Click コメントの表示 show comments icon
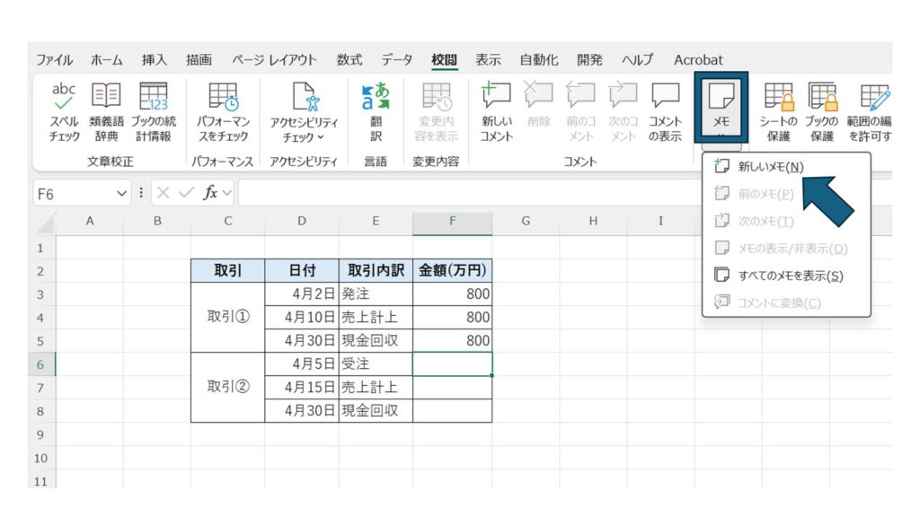Screen dimensions: 920x517 (x=665, y=111)
